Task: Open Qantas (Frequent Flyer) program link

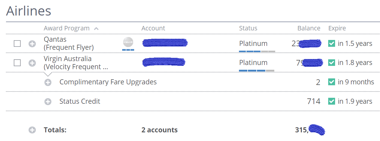Action: pos(69,44)
